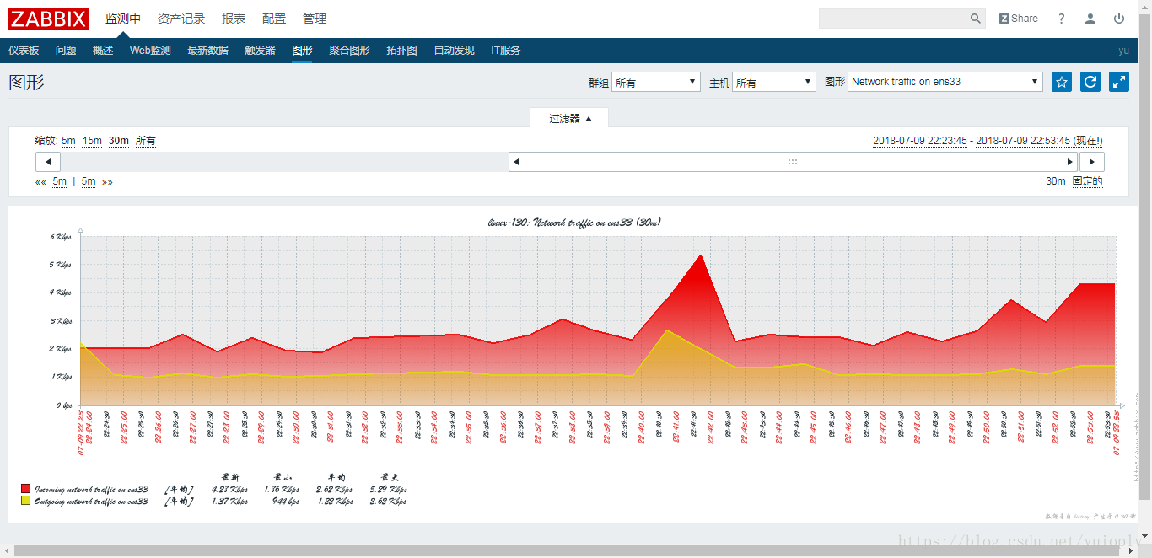Click red Incoming network traffic legend swatch
Image resolution: width=1152 pixels, height=558 pixels.
click(x=25, y=489)
